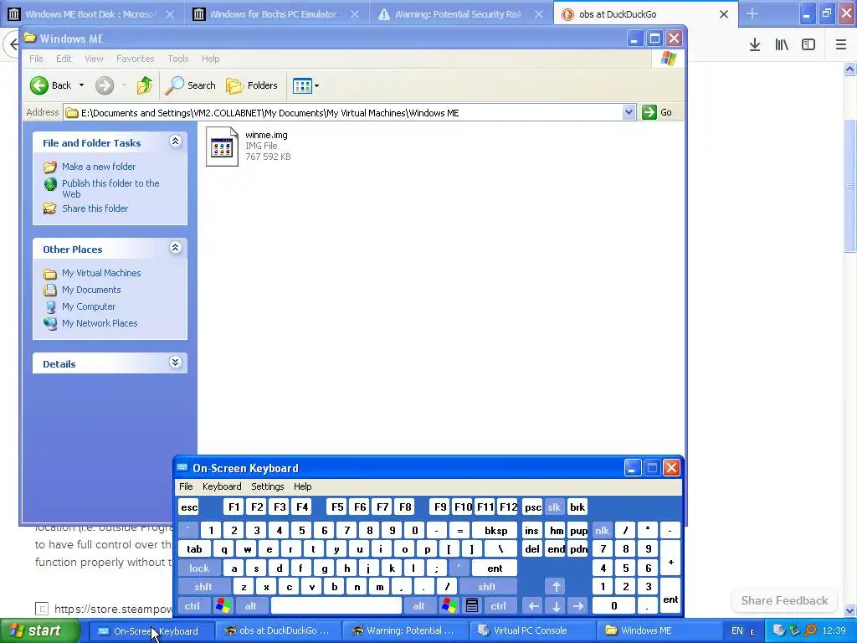Click the application menu key icon
The width and height of the screenshot is (857, 643).
click(x=472, y=606)
